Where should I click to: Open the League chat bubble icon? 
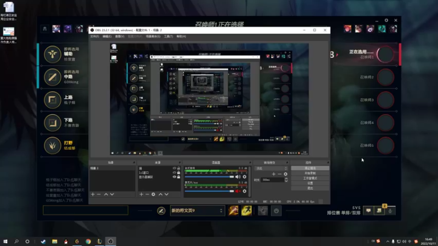(x=368, y=210)
